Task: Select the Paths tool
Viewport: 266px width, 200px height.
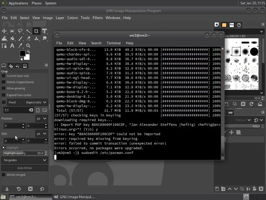Action: coord(4,46)
